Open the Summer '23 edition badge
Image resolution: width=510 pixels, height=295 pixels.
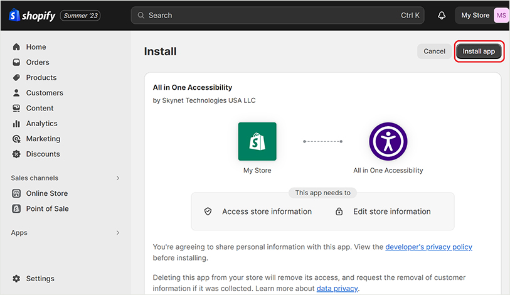pos(80,16)
